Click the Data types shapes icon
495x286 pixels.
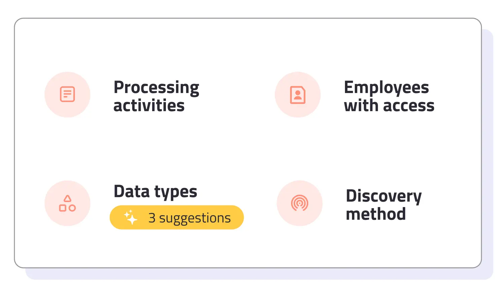click(67, 203)
